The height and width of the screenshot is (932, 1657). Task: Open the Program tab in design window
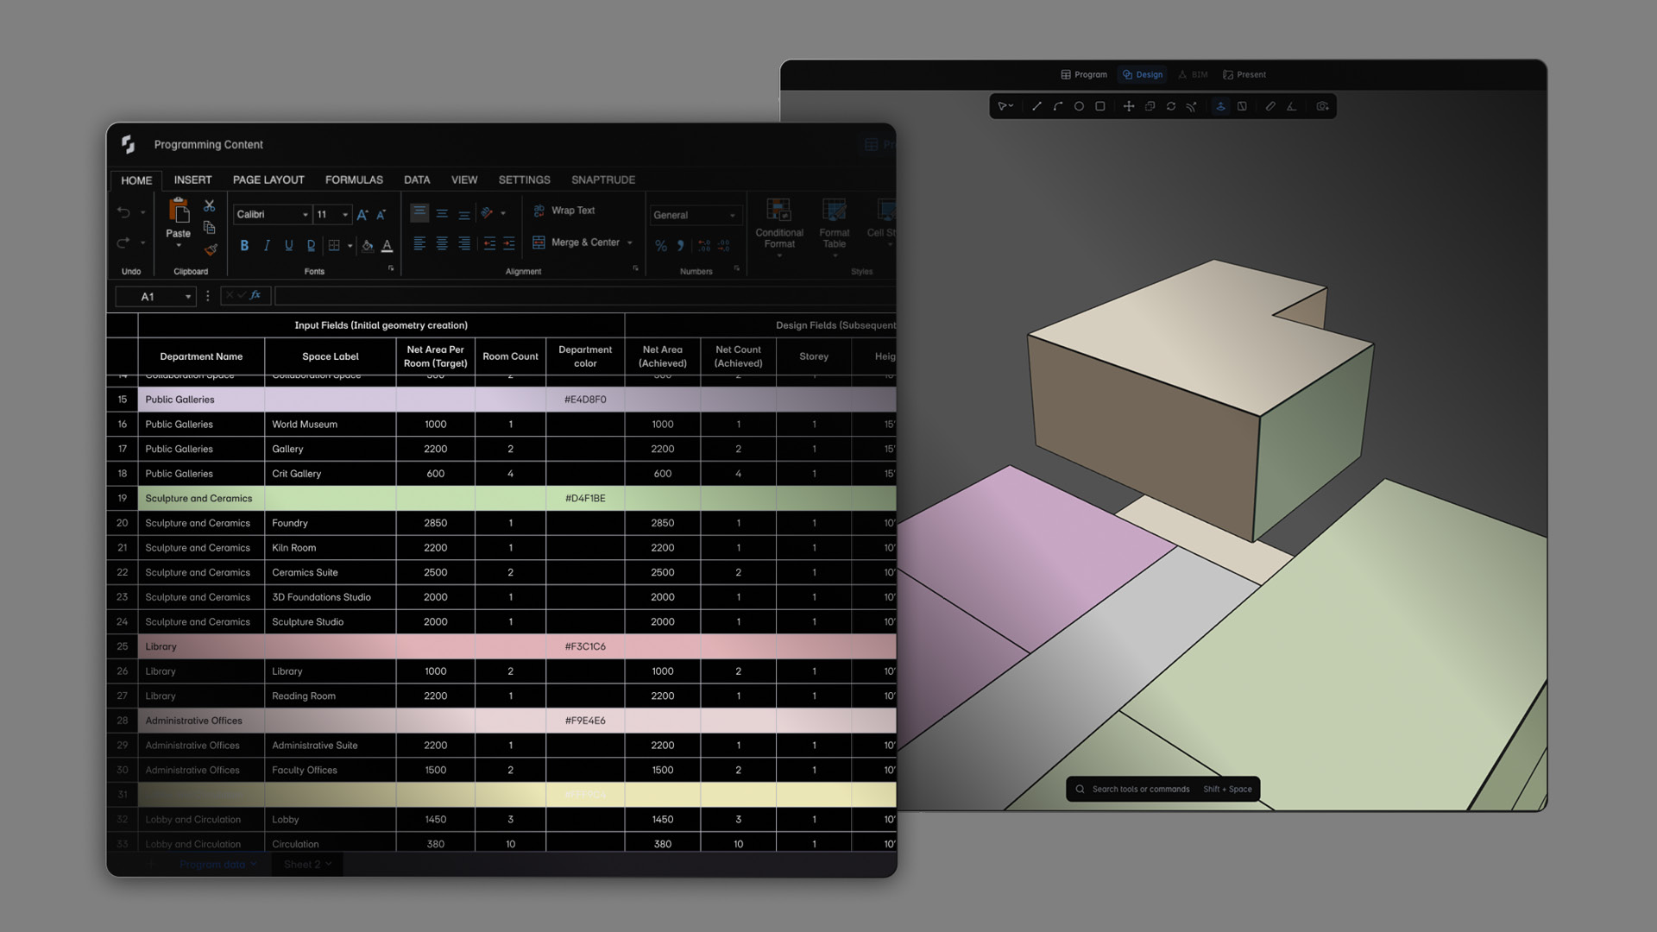pos(1084,75)
